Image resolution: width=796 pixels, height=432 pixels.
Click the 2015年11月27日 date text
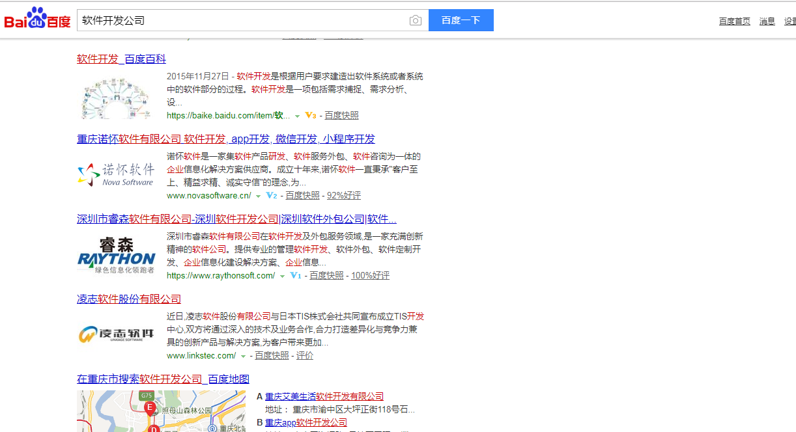click(x=198, y=76)
